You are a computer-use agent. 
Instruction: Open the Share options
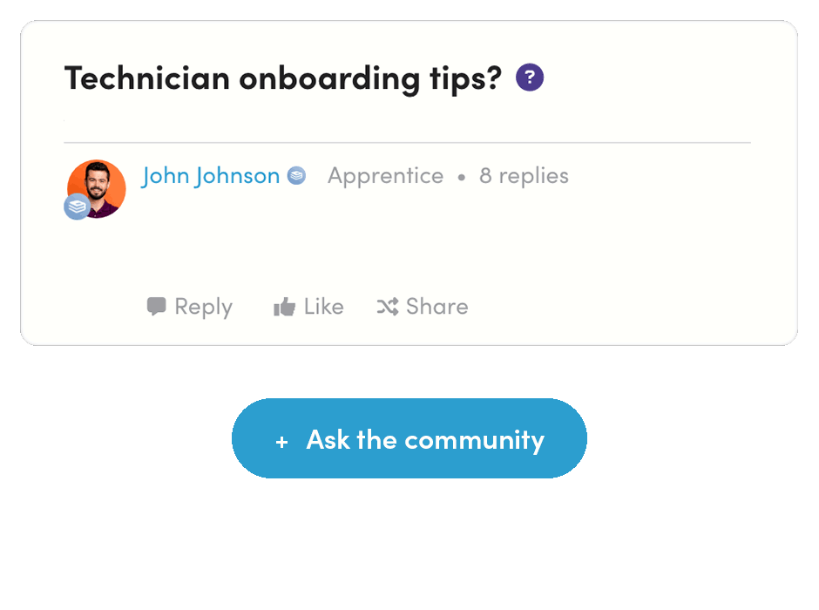click(x=422, y=306)
